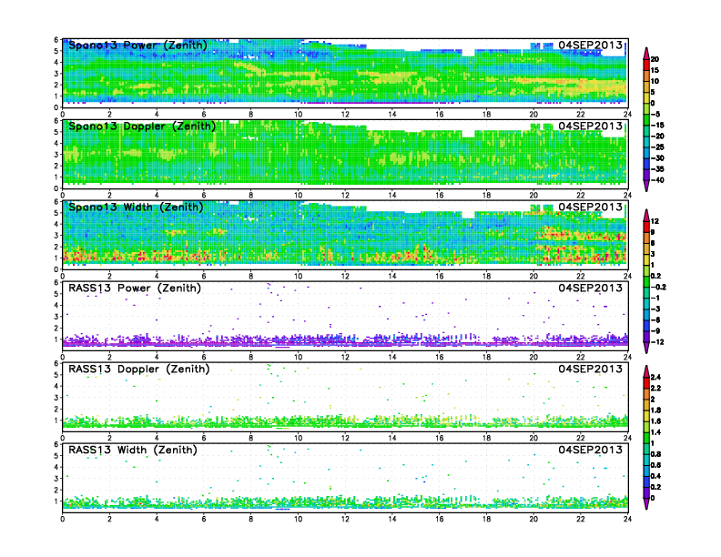The image size is (721, 557).
Task: Click the 04SEP2013 date in RASS13 Doppler panel
Action: click(591, 369)
